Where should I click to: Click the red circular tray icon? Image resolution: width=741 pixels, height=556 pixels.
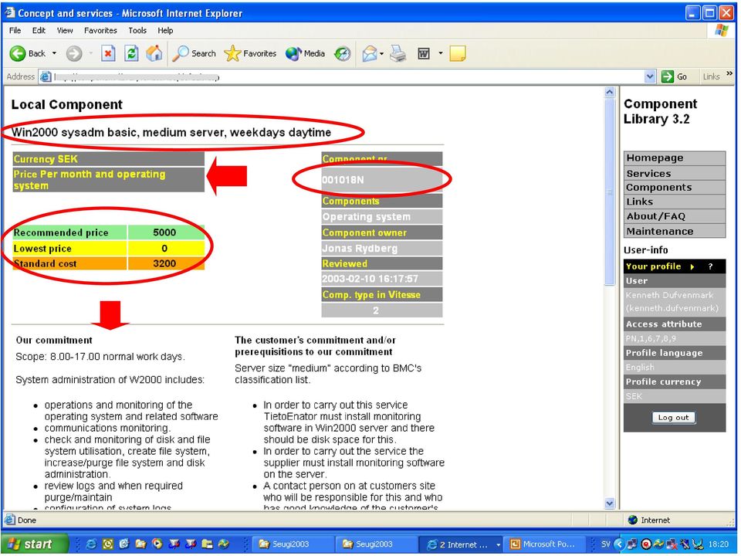646,544
